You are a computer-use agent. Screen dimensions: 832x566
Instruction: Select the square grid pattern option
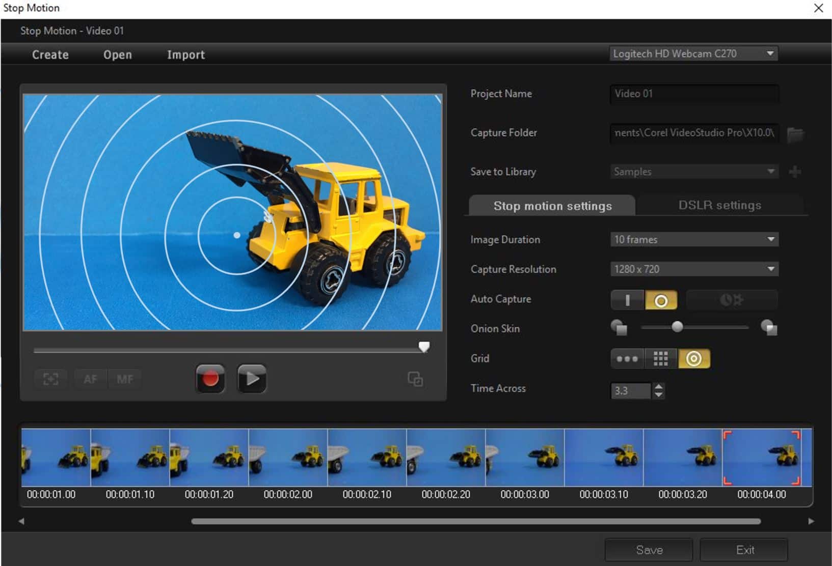pos(661,359)
